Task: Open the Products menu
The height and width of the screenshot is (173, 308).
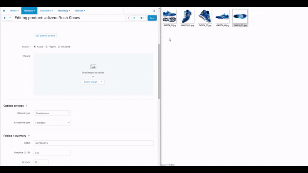Action: [x=29, y=11]
